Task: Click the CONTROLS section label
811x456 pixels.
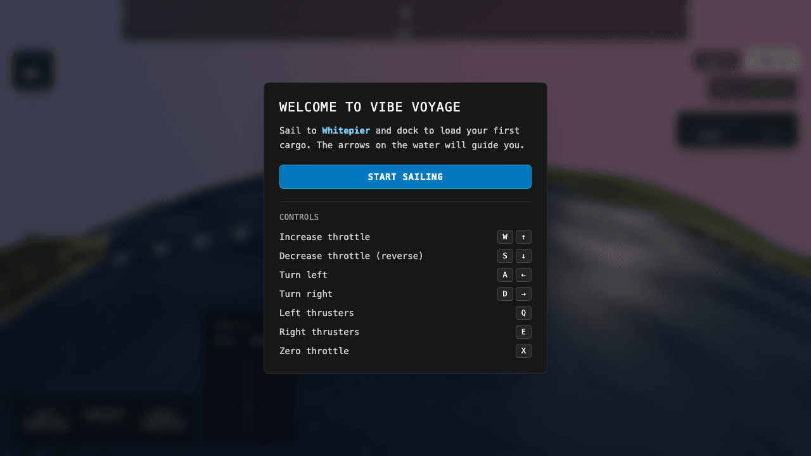Action: point(299,217)
